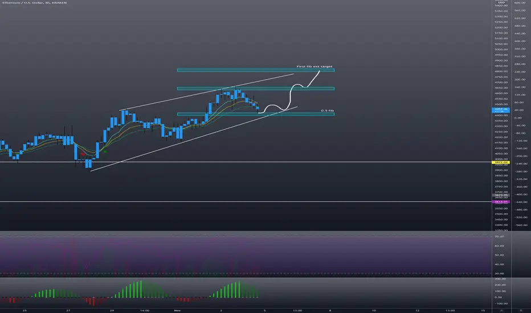Click the 'A' auto-scale button
This screenshot has height=313, width=531.
tap(501, 310)
